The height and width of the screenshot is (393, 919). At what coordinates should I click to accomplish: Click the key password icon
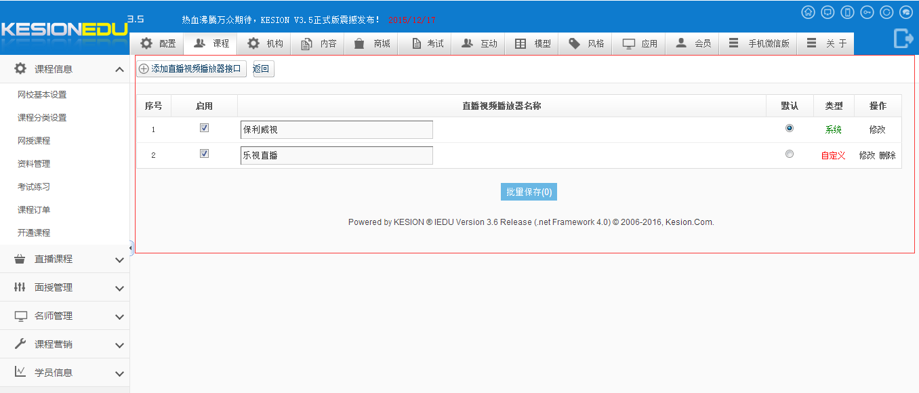click(867, 12)
